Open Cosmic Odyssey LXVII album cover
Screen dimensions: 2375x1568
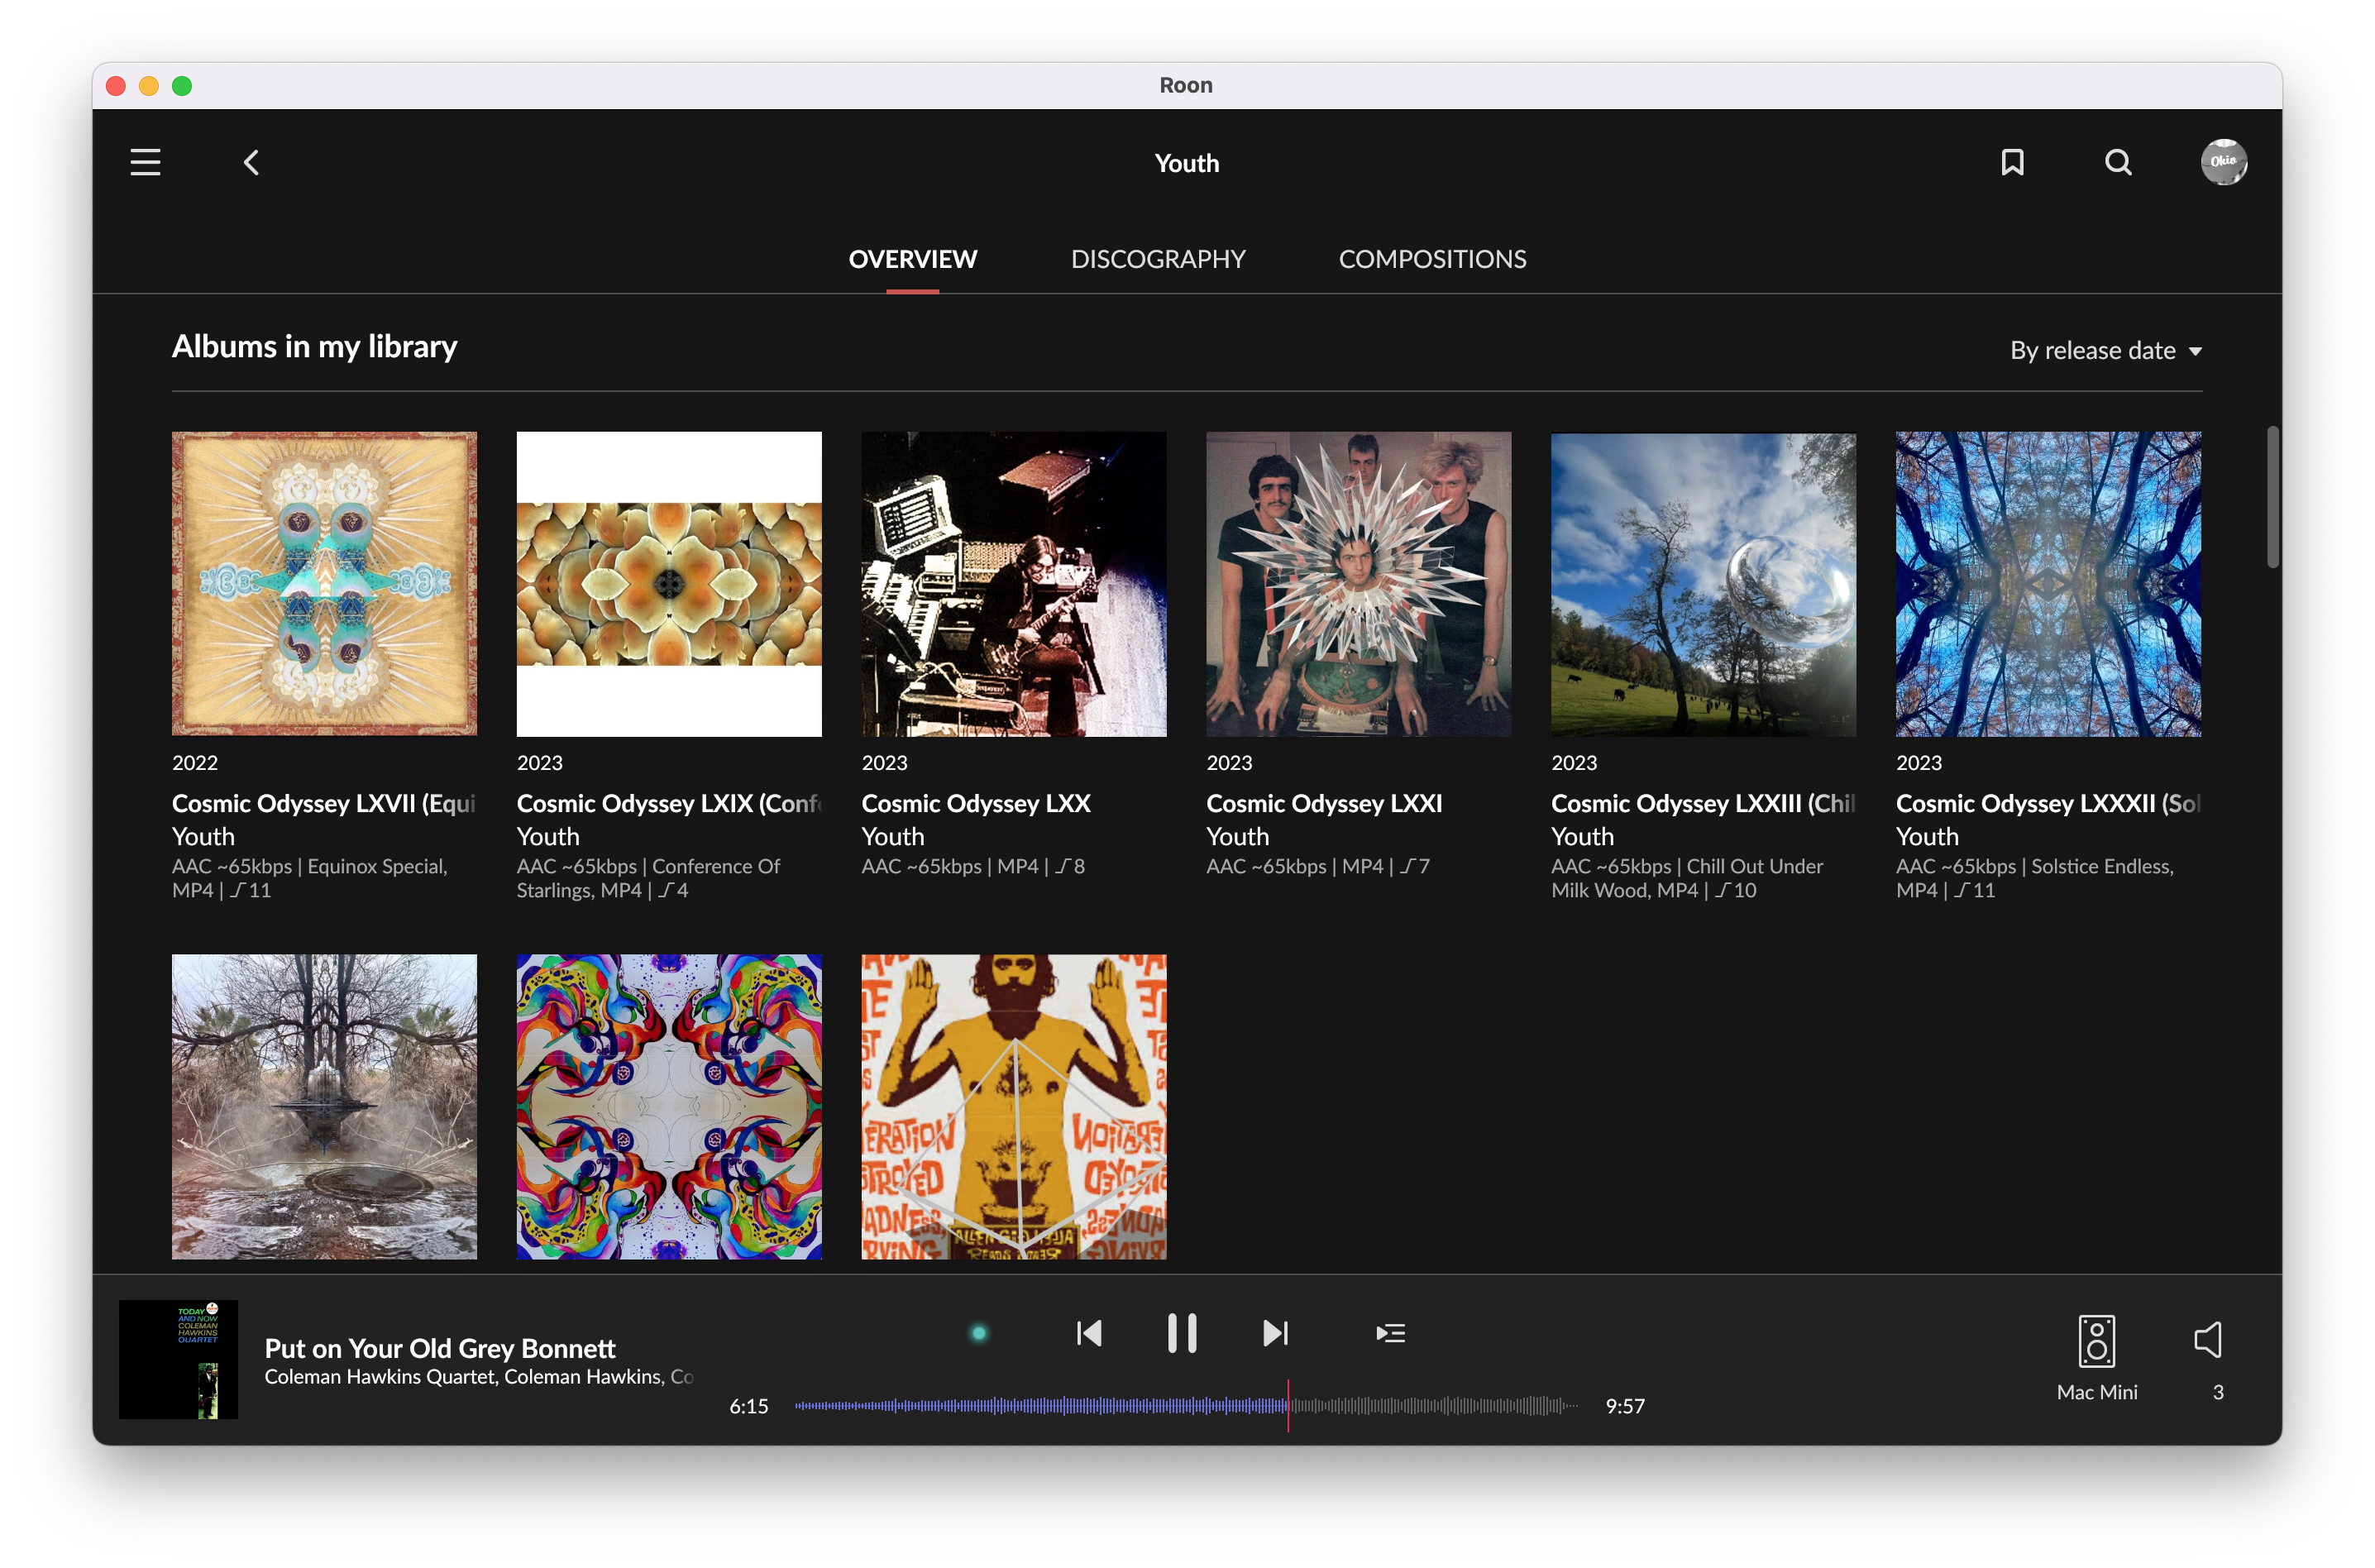(324, 584)
